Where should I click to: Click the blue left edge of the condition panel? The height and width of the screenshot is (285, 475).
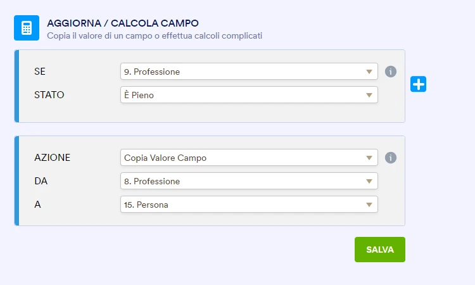[x=16, y=86]
